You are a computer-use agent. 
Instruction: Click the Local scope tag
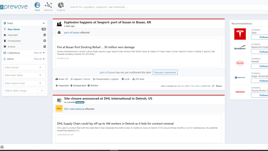(125, 79)
